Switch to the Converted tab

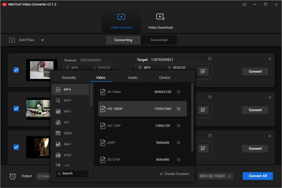(159, 40)
